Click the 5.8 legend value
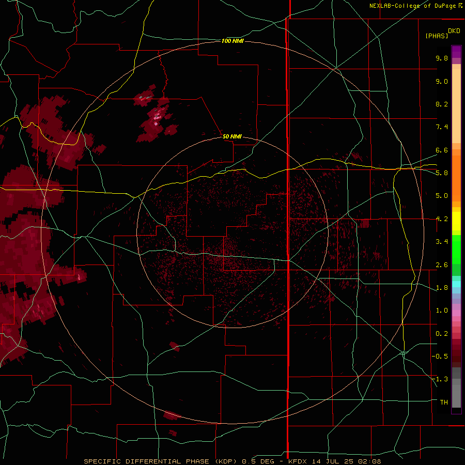Screen dimensions: 465x465 (x=442, y=173)
